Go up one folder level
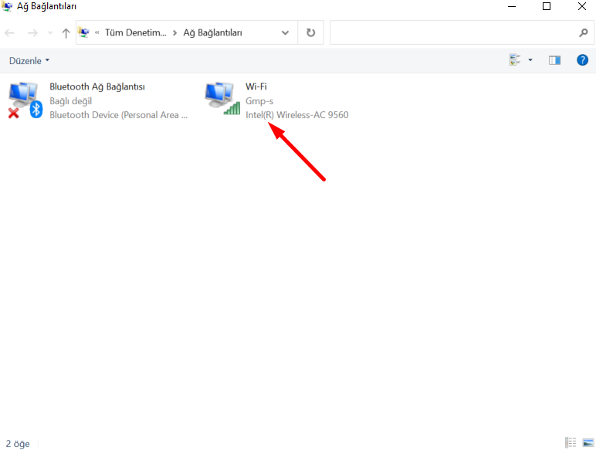The width and height of the screenshot is (596, 450). pos(66,33)
